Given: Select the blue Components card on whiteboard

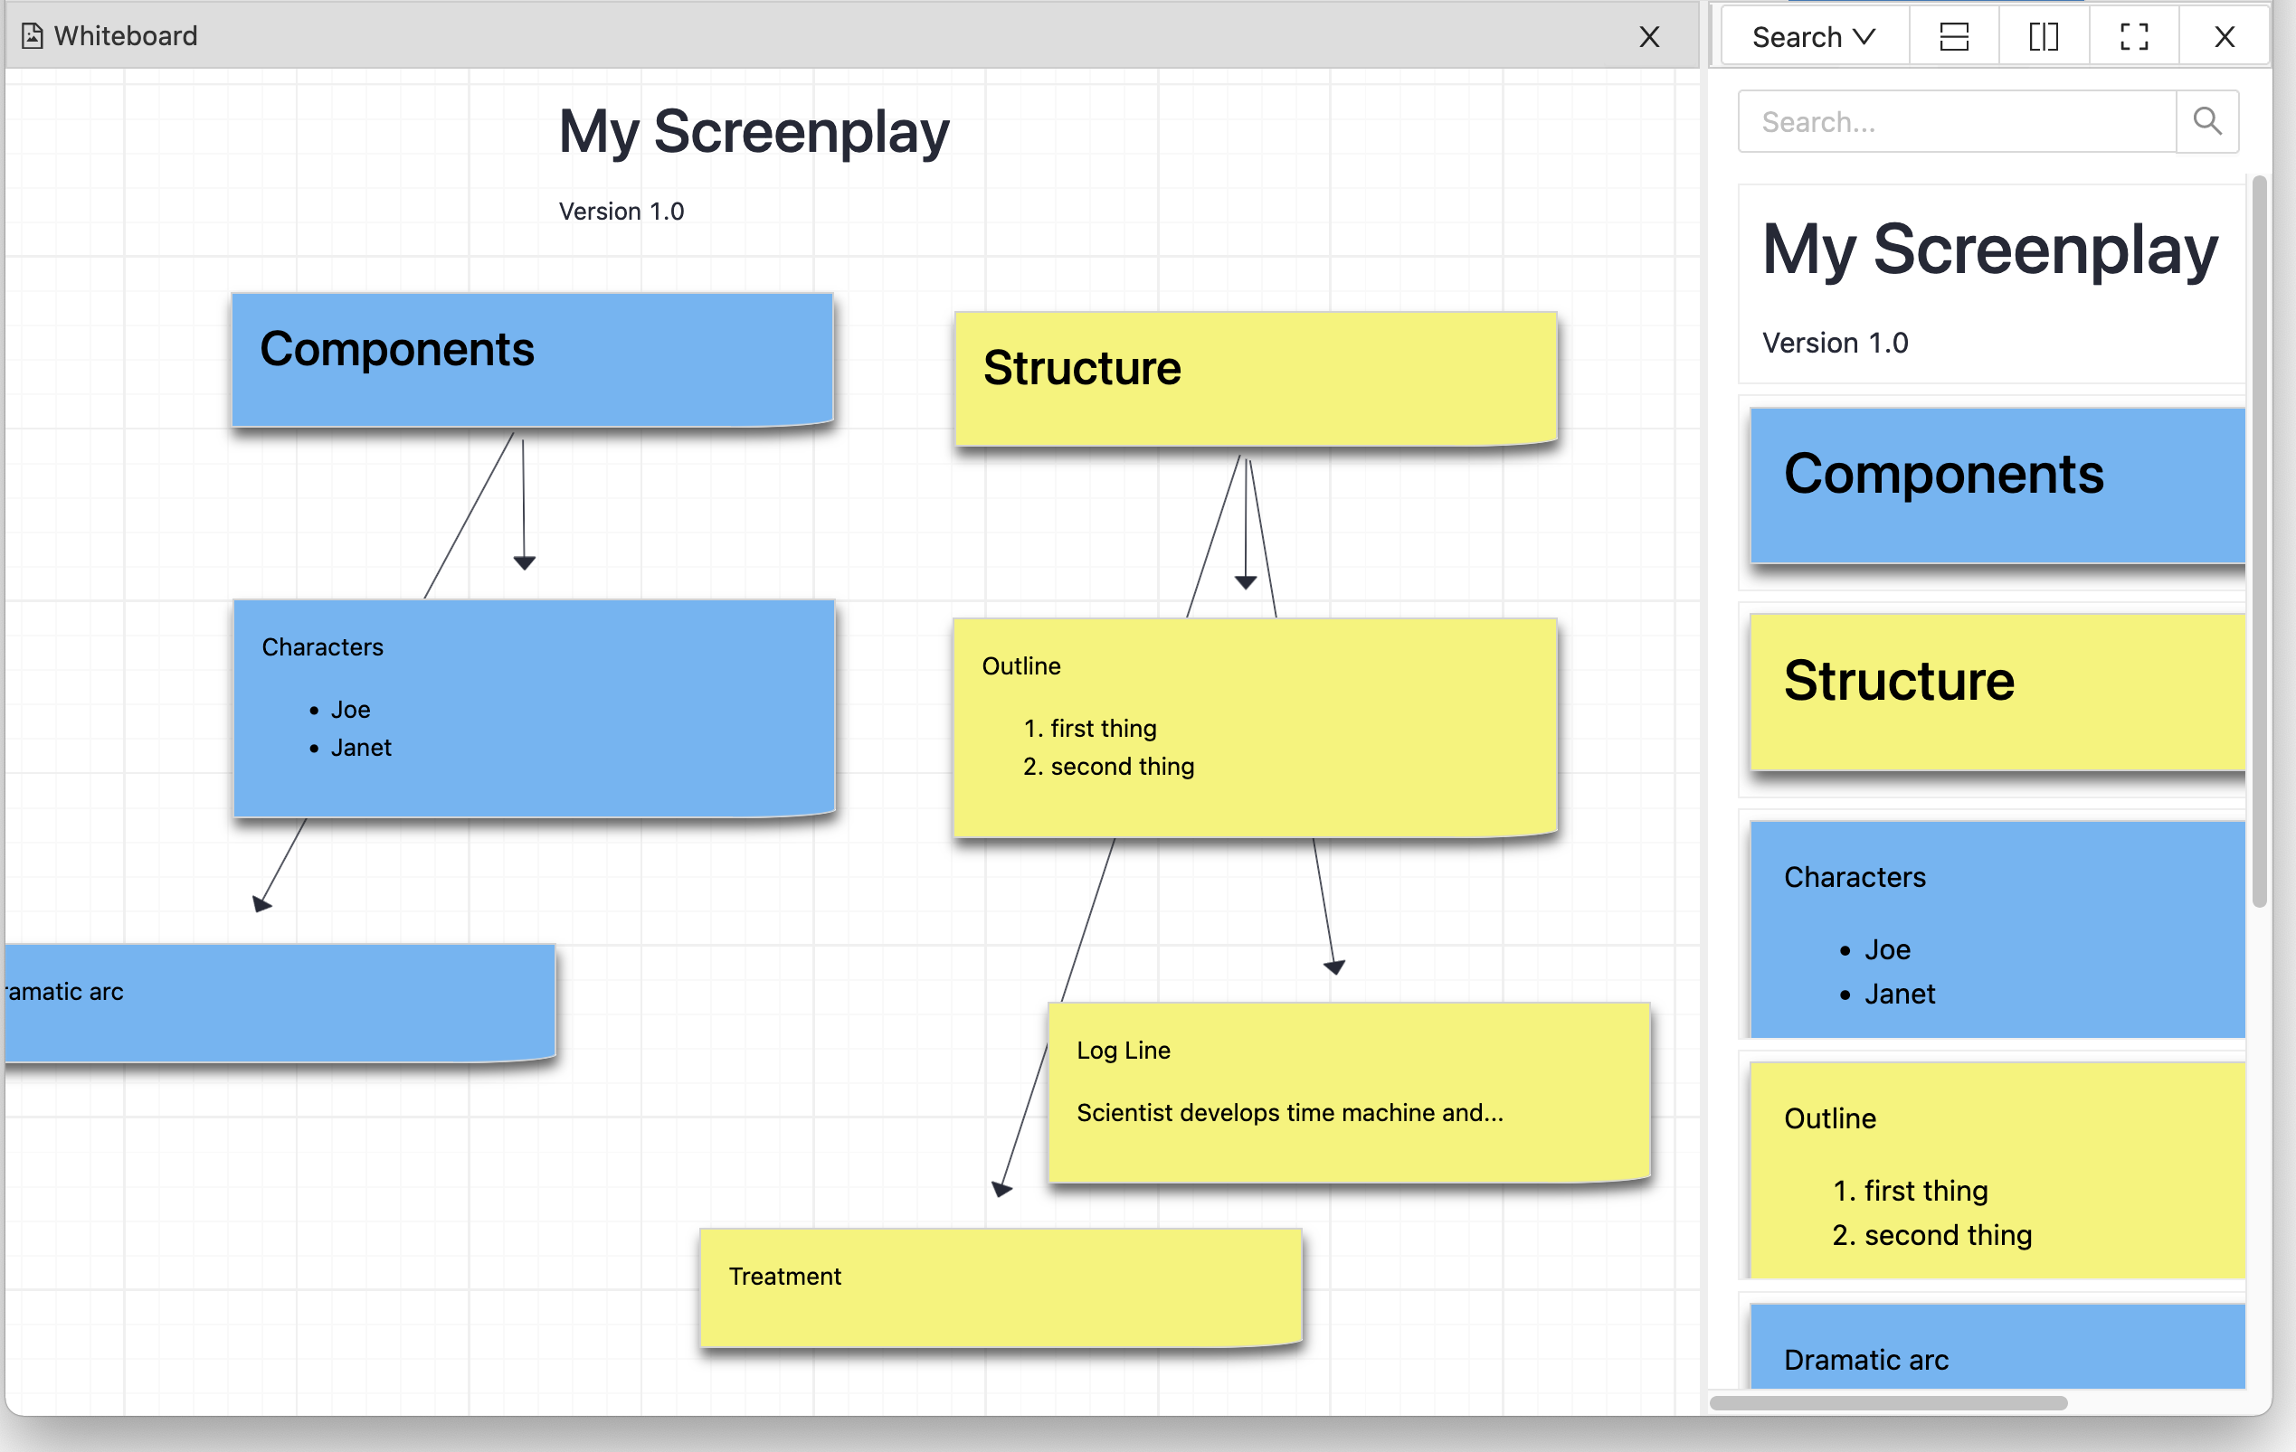Looking at the screenshot, I should (x=532, y=359).
